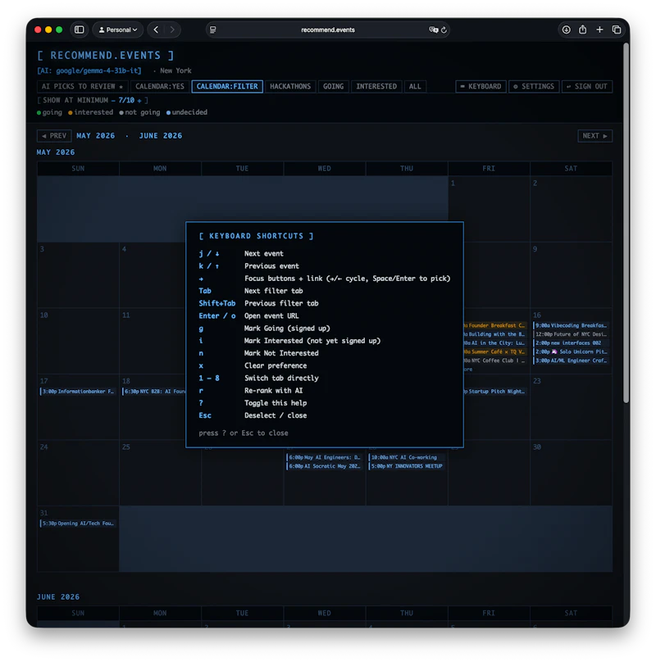
Task: Open the 2:00p new interfaces 002 event
Action: [571, 343]
